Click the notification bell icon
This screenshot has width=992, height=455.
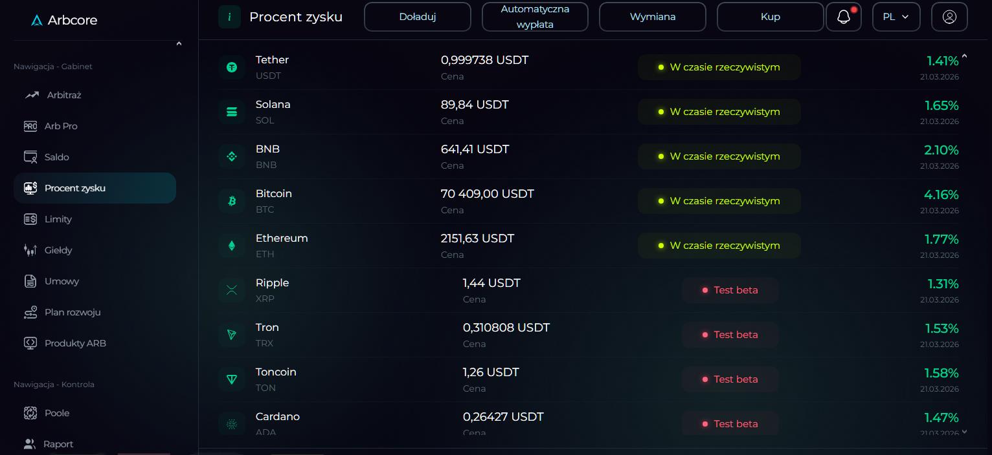pos(843,17)
